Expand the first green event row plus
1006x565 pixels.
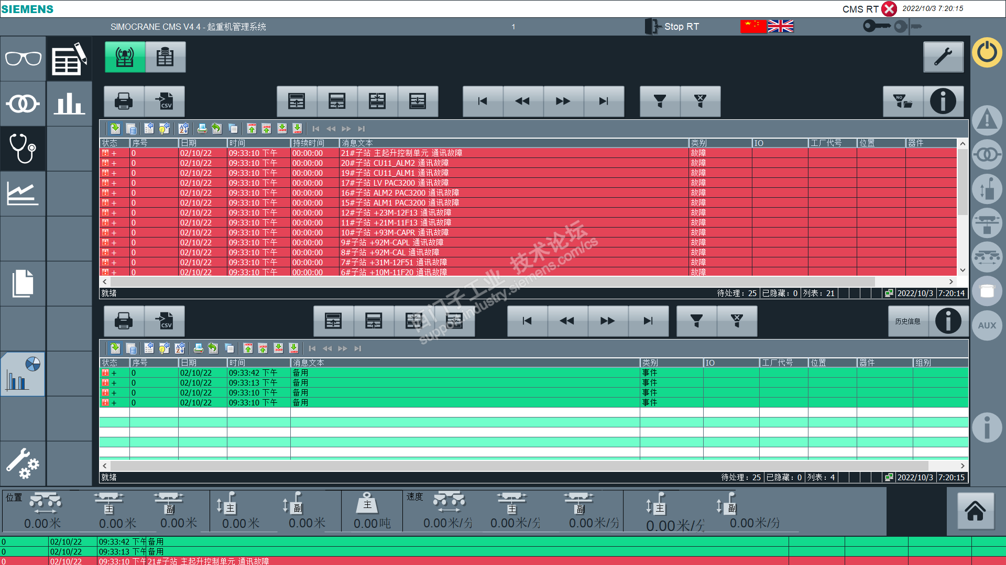pos(114,373)
